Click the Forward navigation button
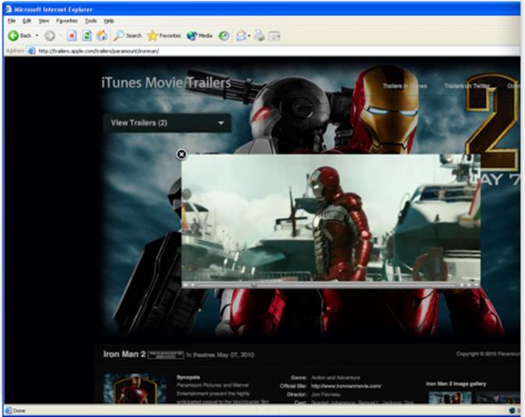 (50, 36)
